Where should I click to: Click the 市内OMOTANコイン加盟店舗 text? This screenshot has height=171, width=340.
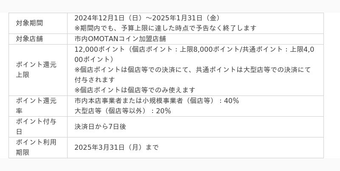[x=120, y=39]
